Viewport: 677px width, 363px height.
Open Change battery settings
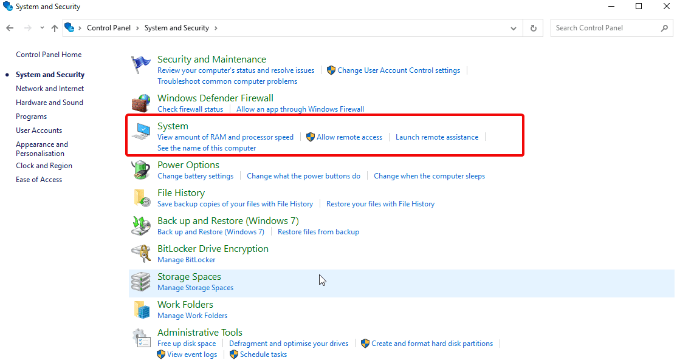click(195, 175)
